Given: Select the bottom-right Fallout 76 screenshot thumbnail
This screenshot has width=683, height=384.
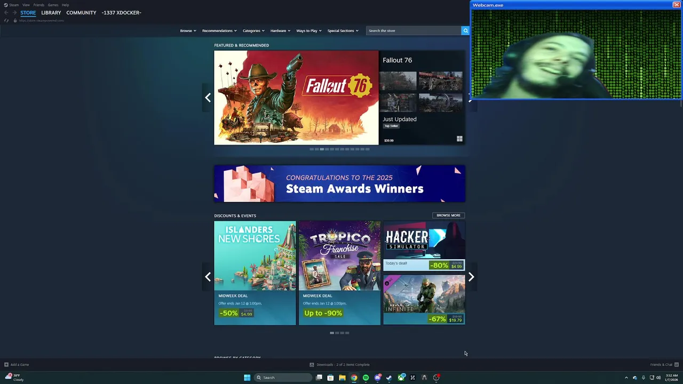Looking at the screenshot, I should (441, 102).
